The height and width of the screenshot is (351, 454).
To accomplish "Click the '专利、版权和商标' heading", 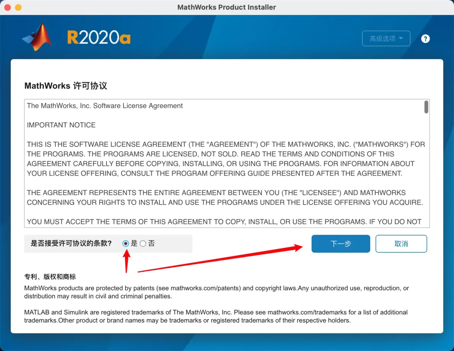I will (50, 277).
